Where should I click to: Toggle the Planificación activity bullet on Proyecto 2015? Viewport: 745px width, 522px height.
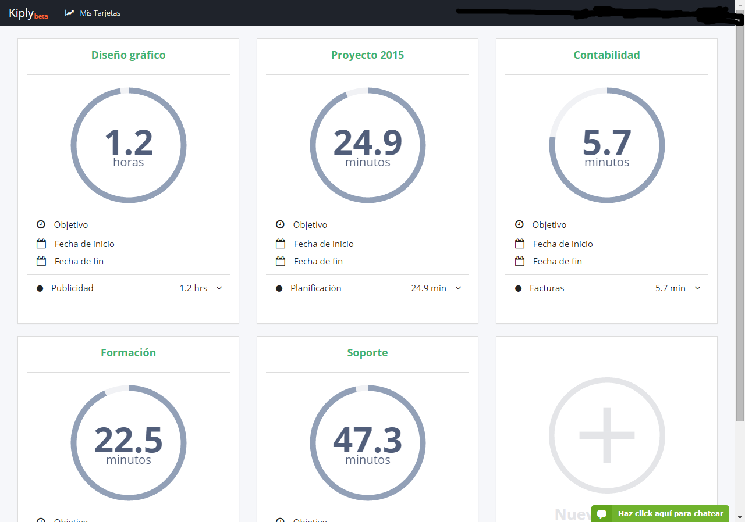(x=279, y=288)
